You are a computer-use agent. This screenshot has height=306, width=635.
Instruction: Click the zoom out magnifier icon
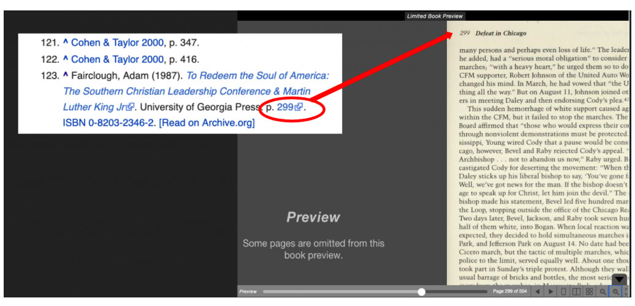(x=603, y=292)
